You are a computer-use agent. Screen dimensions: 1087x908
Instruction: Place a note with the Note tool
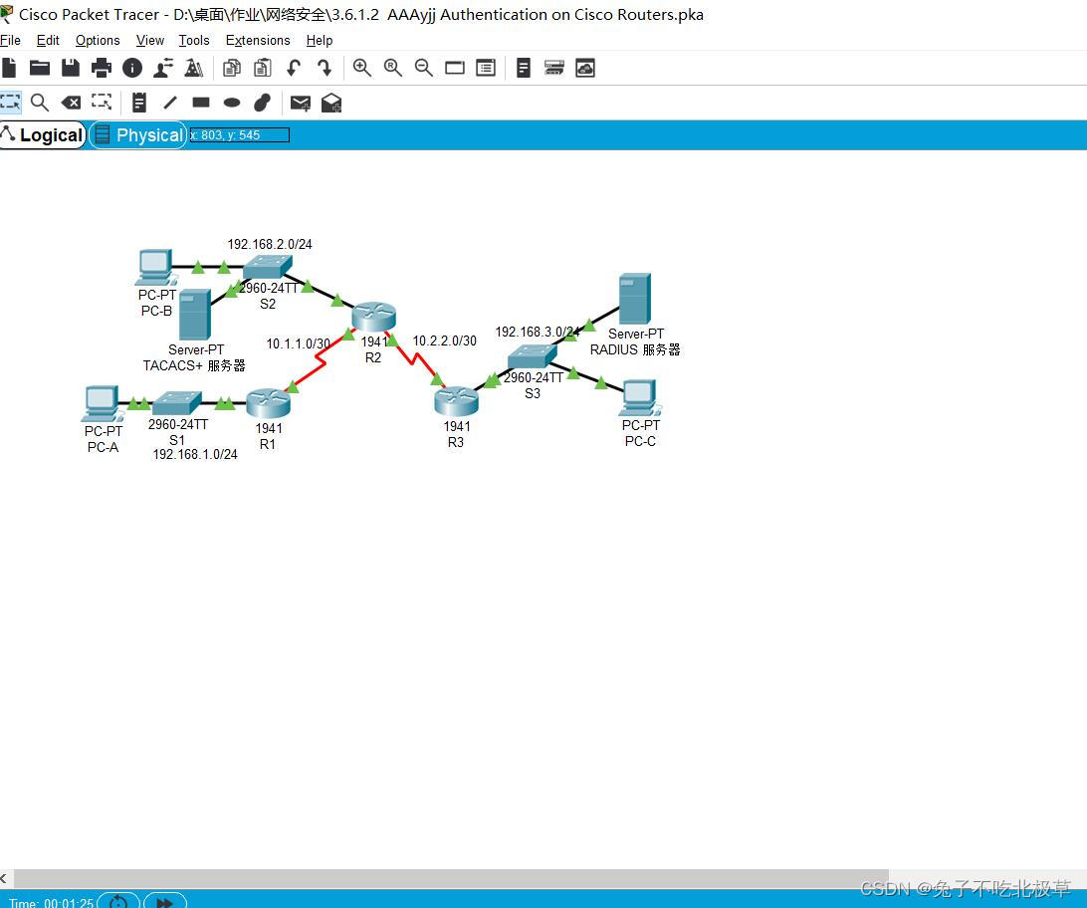pos(139,103)
